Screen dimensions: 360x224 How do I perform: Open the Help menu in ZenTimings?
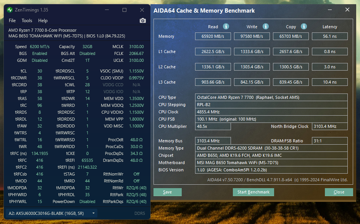tap(43, 21)
